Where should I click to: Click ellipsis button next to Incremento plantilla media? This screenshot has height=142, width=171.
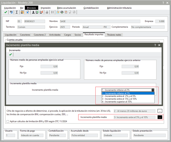pyautogui.click(x=160, y=117)
